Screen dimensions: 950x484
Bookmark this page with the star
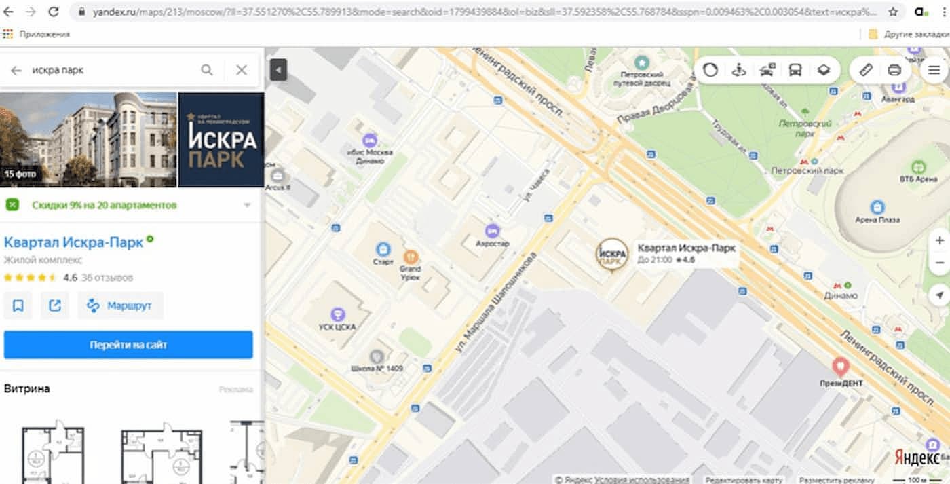894,12
